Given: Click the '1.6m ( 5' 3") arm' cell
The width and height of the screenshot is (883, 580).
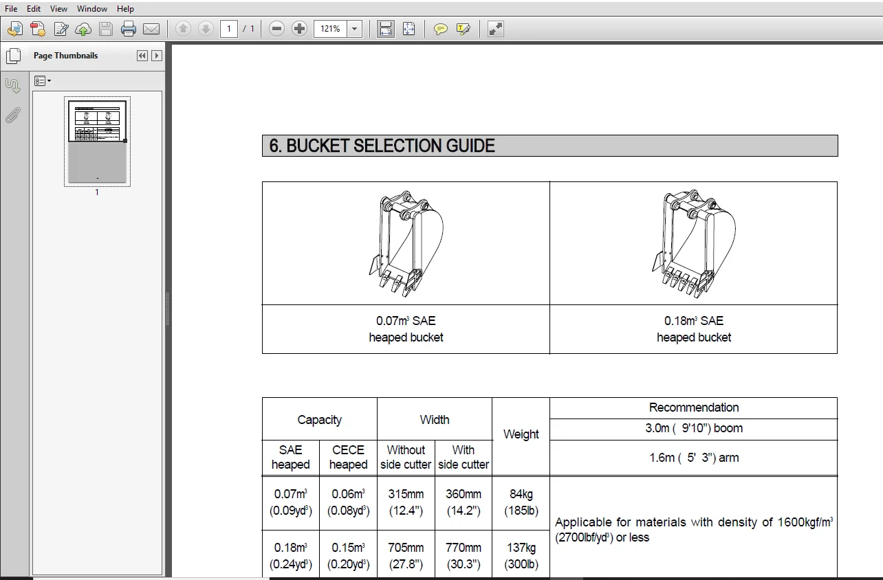Looking at the screenshot, I should click(x=694, y=458).
